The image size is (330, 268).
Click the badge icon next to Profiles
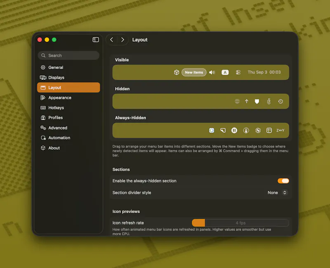(43, 118)
